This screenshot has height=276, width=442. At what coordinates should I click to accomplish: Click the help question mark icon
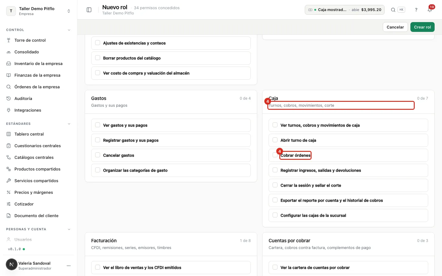[x=416, y=10]
